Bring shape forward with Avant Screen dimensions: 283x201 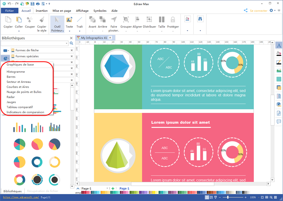click(92, 20)
